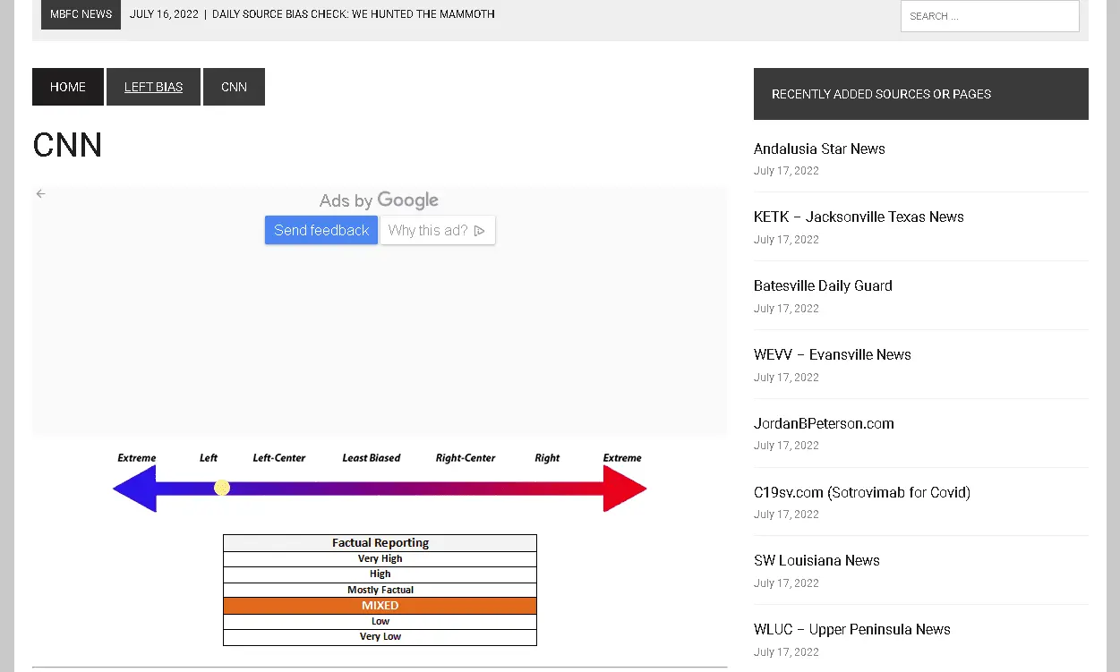Click the Daily Source Bias Check headline

353,14
